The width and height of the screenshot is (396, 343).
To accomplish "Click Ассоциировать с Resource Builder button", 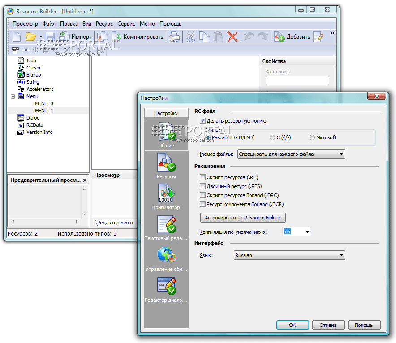I will (x=243, y=218).
